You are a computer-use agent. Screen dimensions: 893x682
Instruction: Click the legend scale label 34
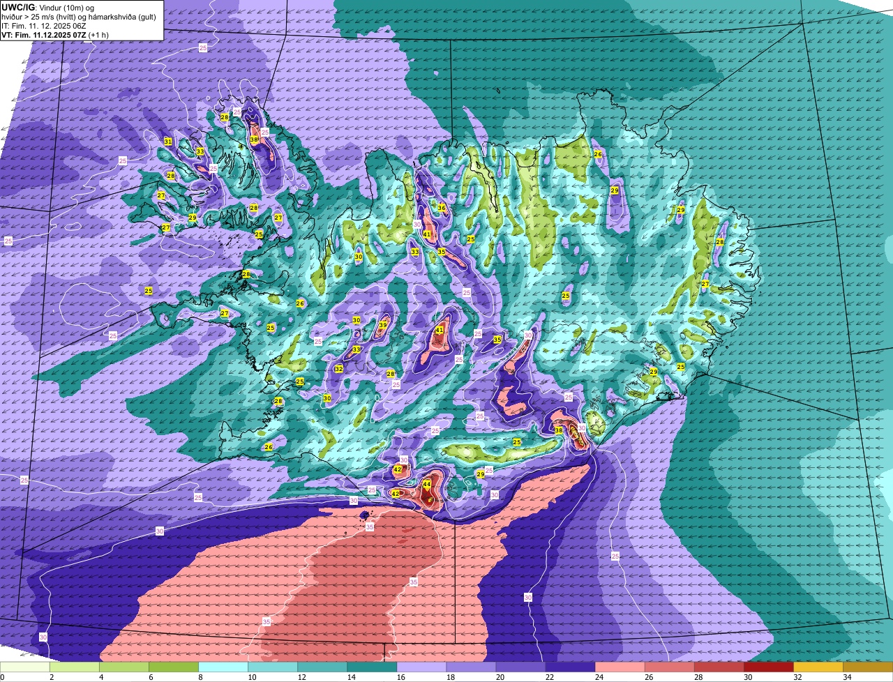[847, 677]
